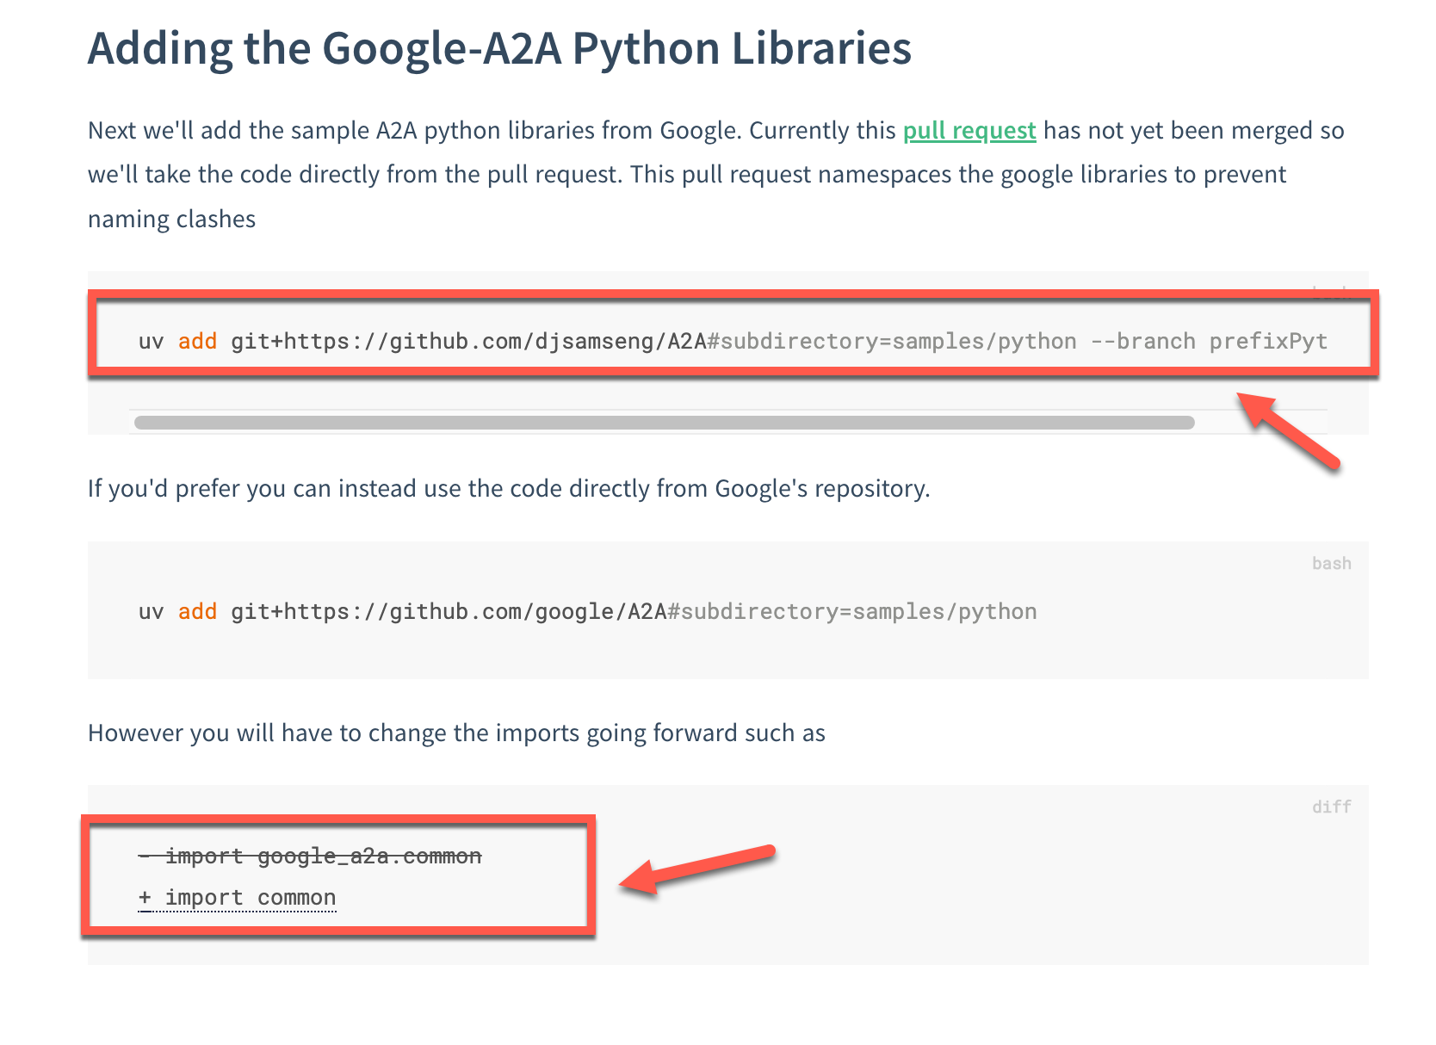The image size is (1436, 1045).
Task: Click the "git+https://github.com/google/A2A" URL text
Action: pos(449,612)
